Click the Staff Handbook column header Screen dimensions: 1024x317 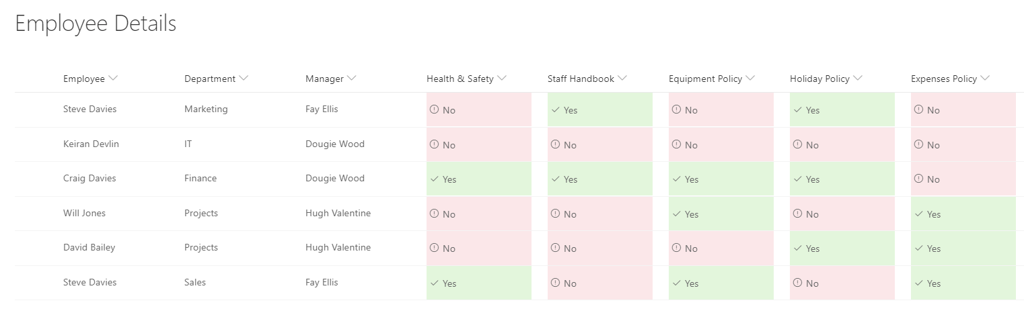click(581, 79)
